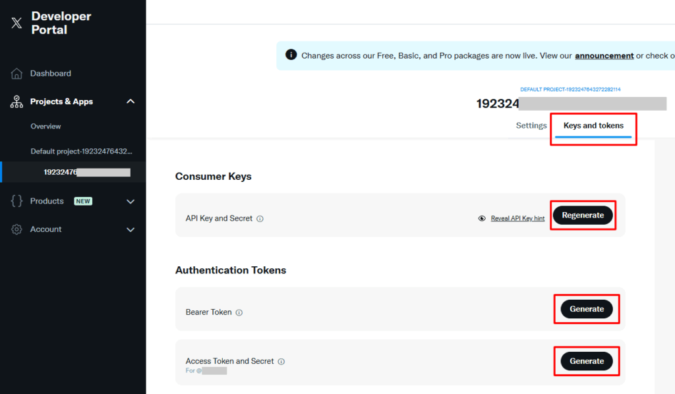Open the announcement link in banner

tap(604, 55)
